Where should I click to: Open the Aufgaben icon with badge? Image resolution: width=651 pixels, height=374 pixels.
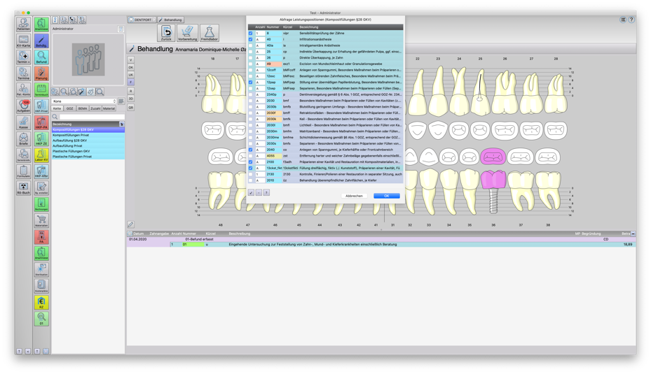click(x=23, y=106)
